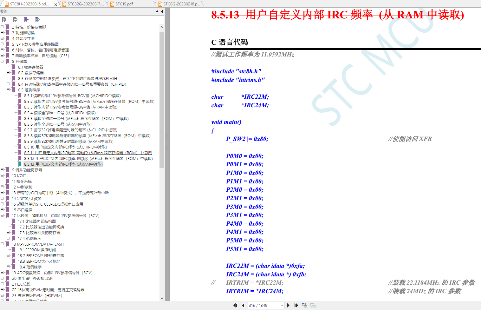Click the PDF icon on the STC32G-20230317 tab
481x310 pixels.
(x=64, y=4)
